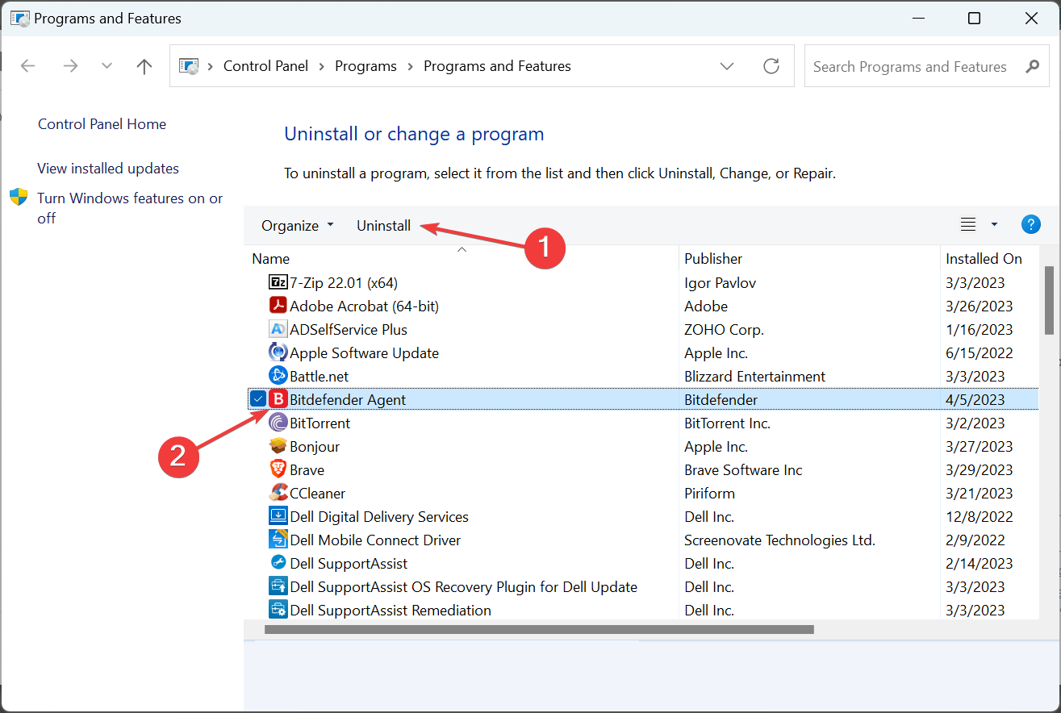Uncheck the Bitdefender Agent checkbox
Viewport: 1061px width, 713px height.
point(257,398)
